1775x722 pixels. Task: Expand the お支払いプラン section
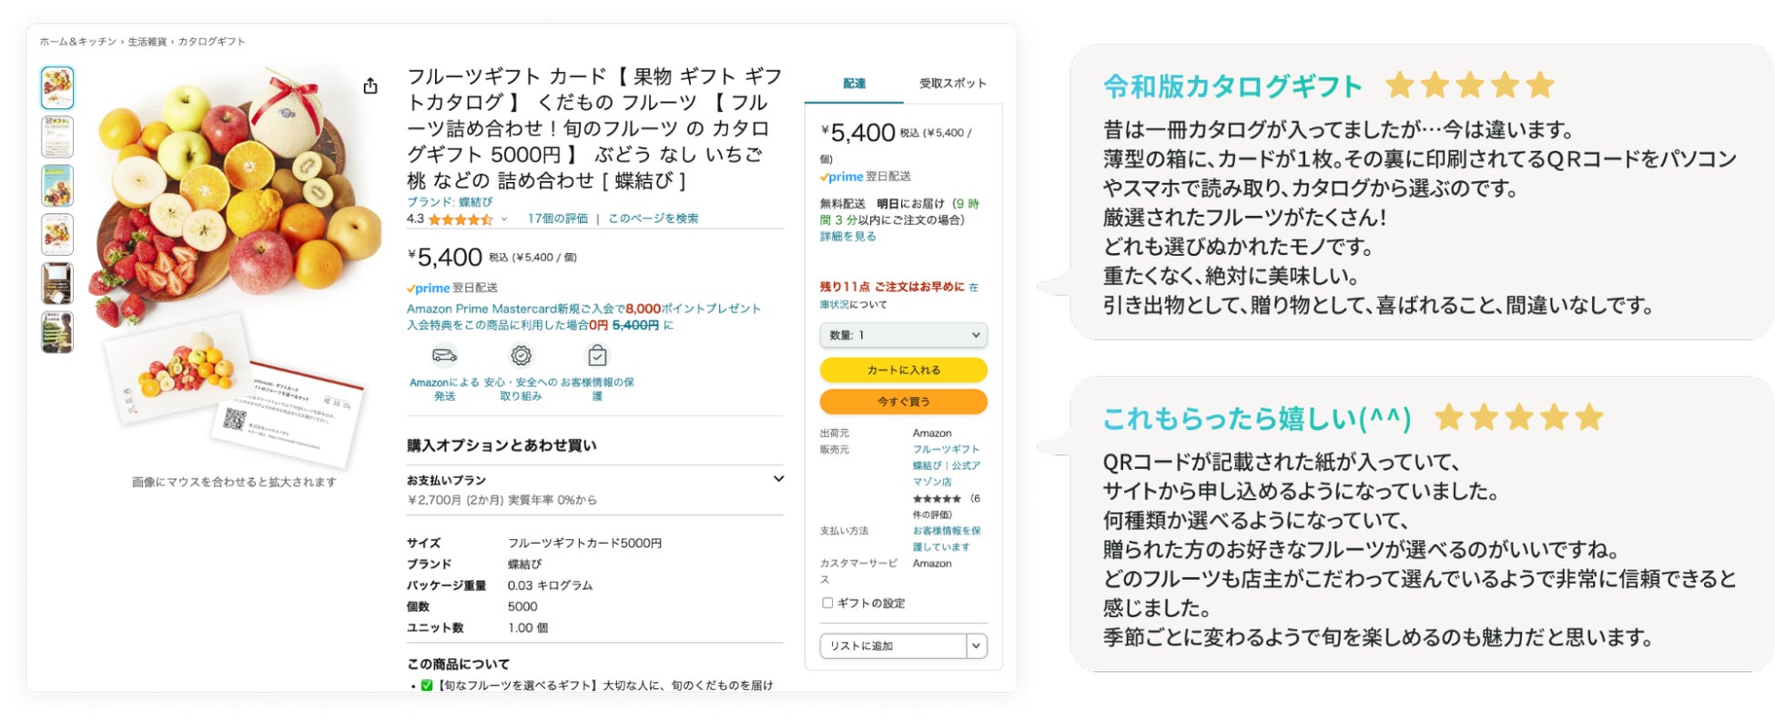click(778, 479)
